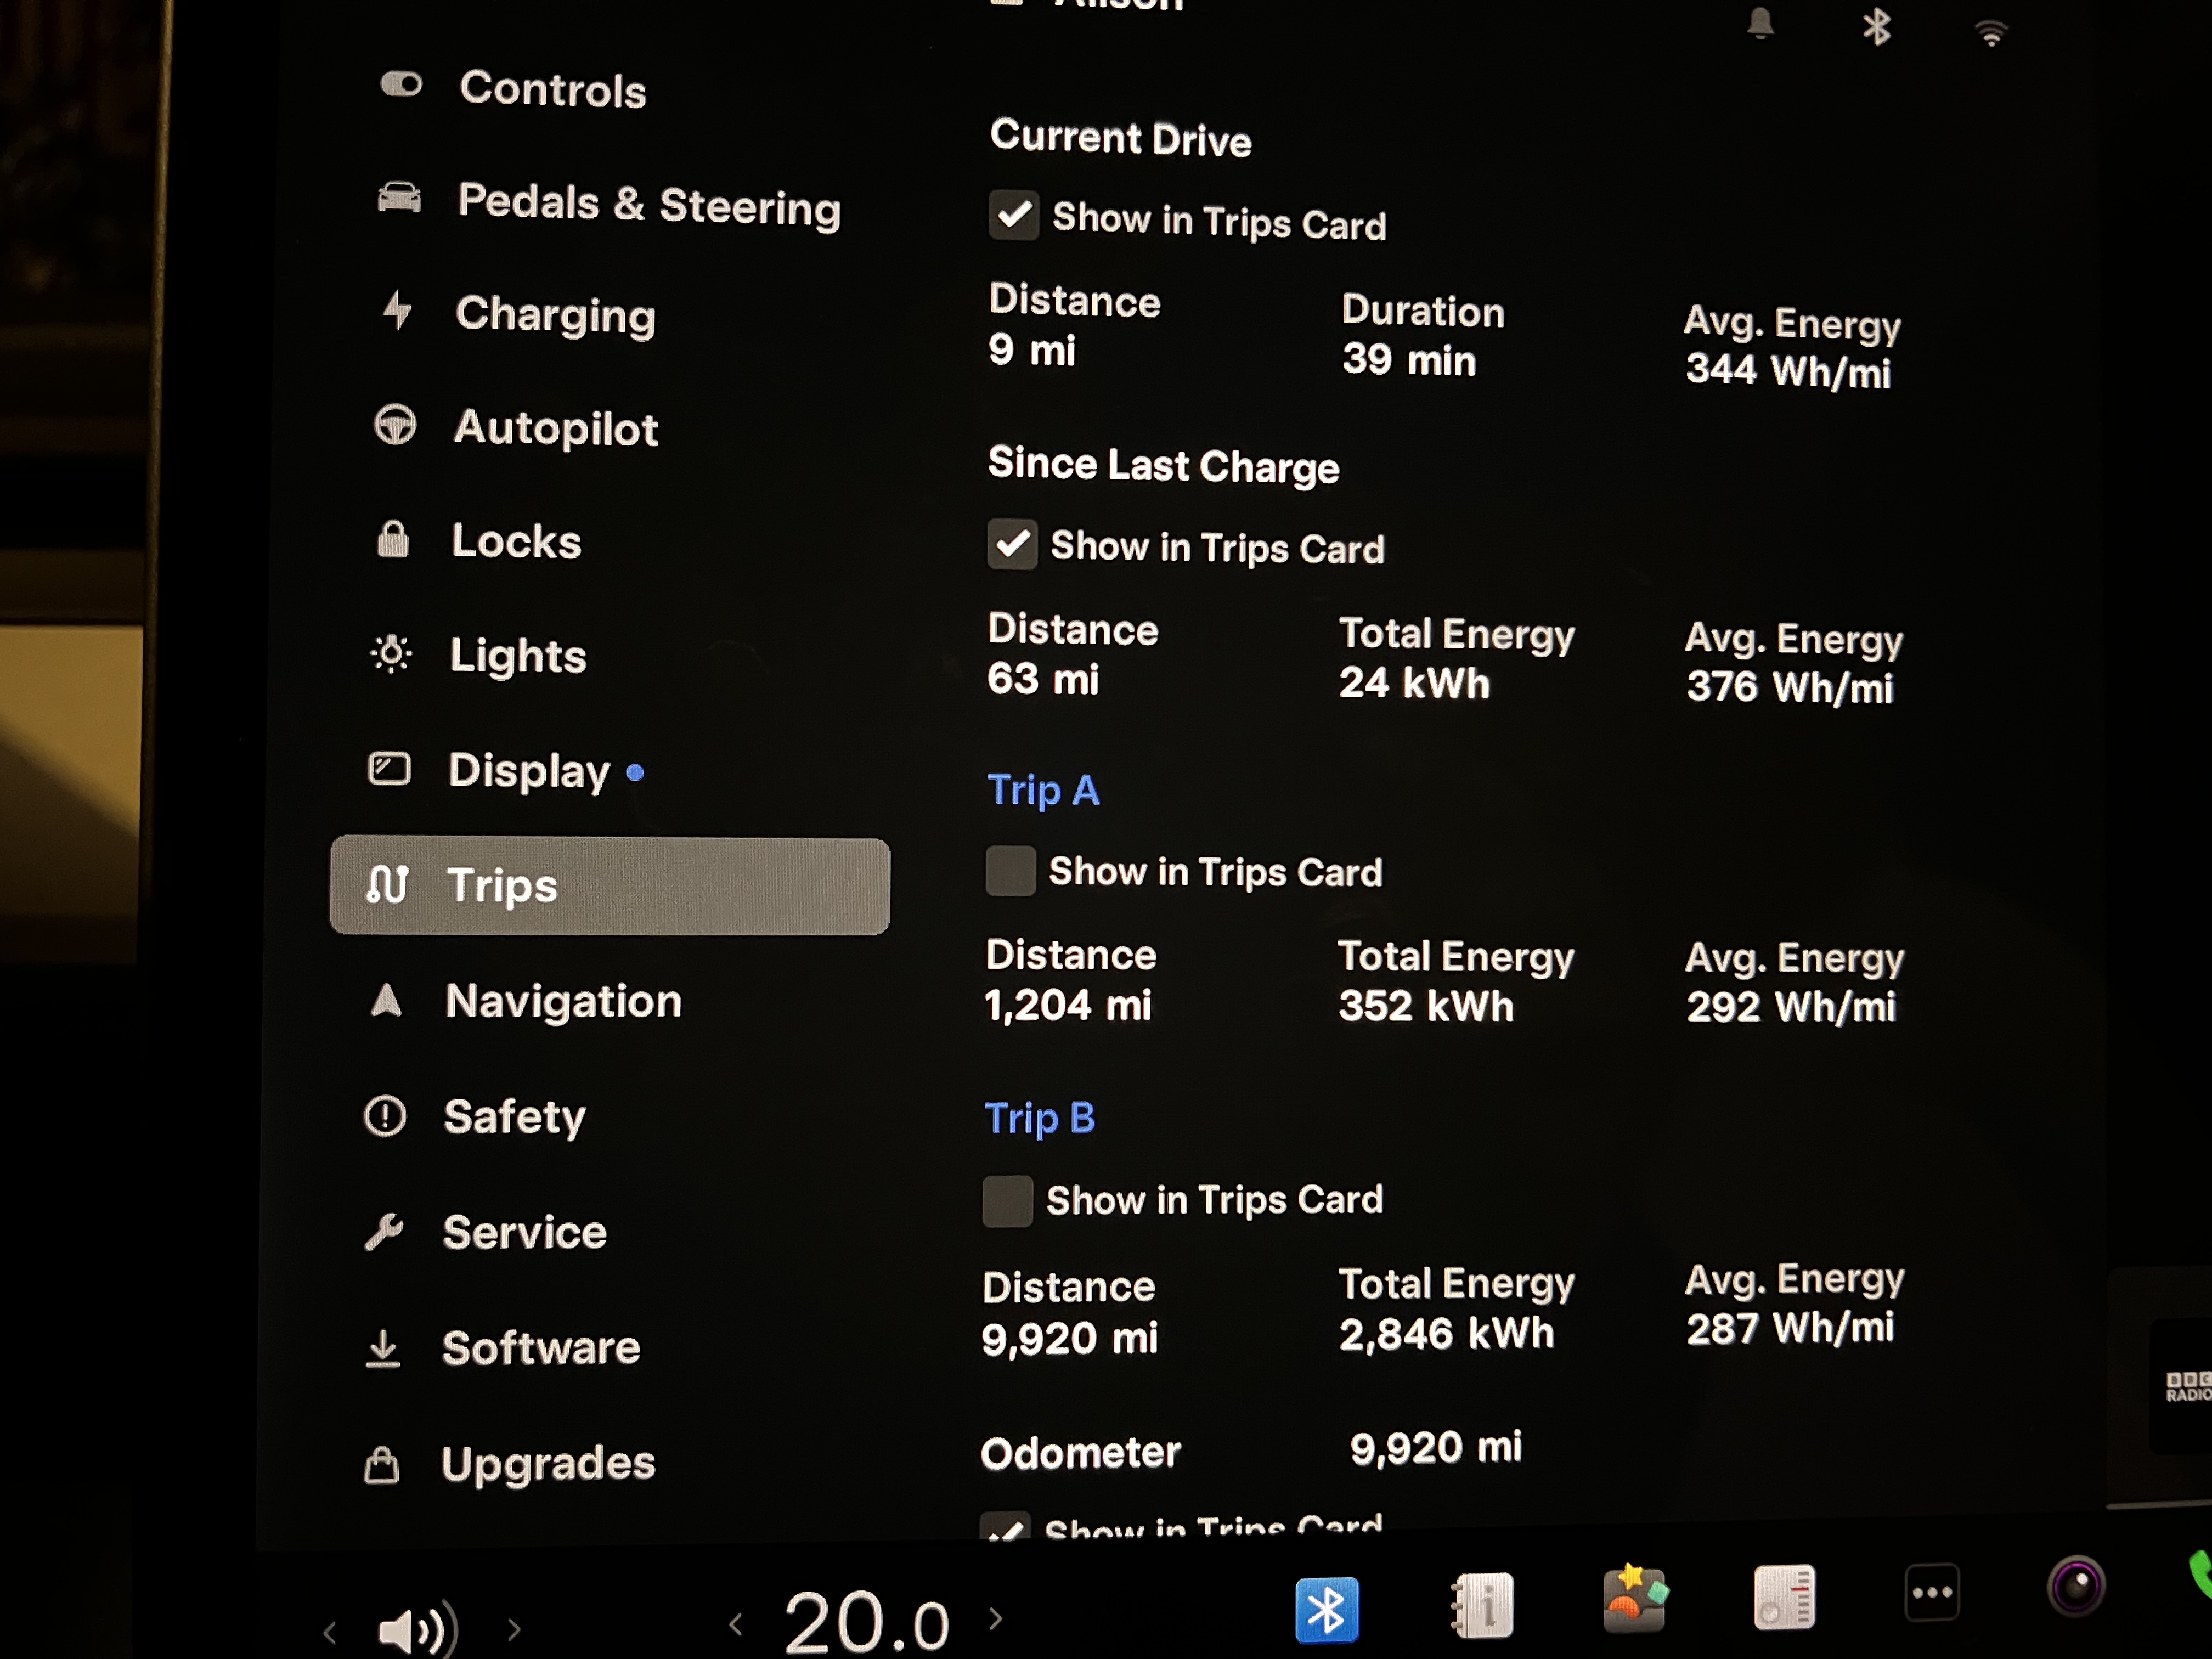
Task: Open the owner's manual icon
Action: tap(1482, 1604)
